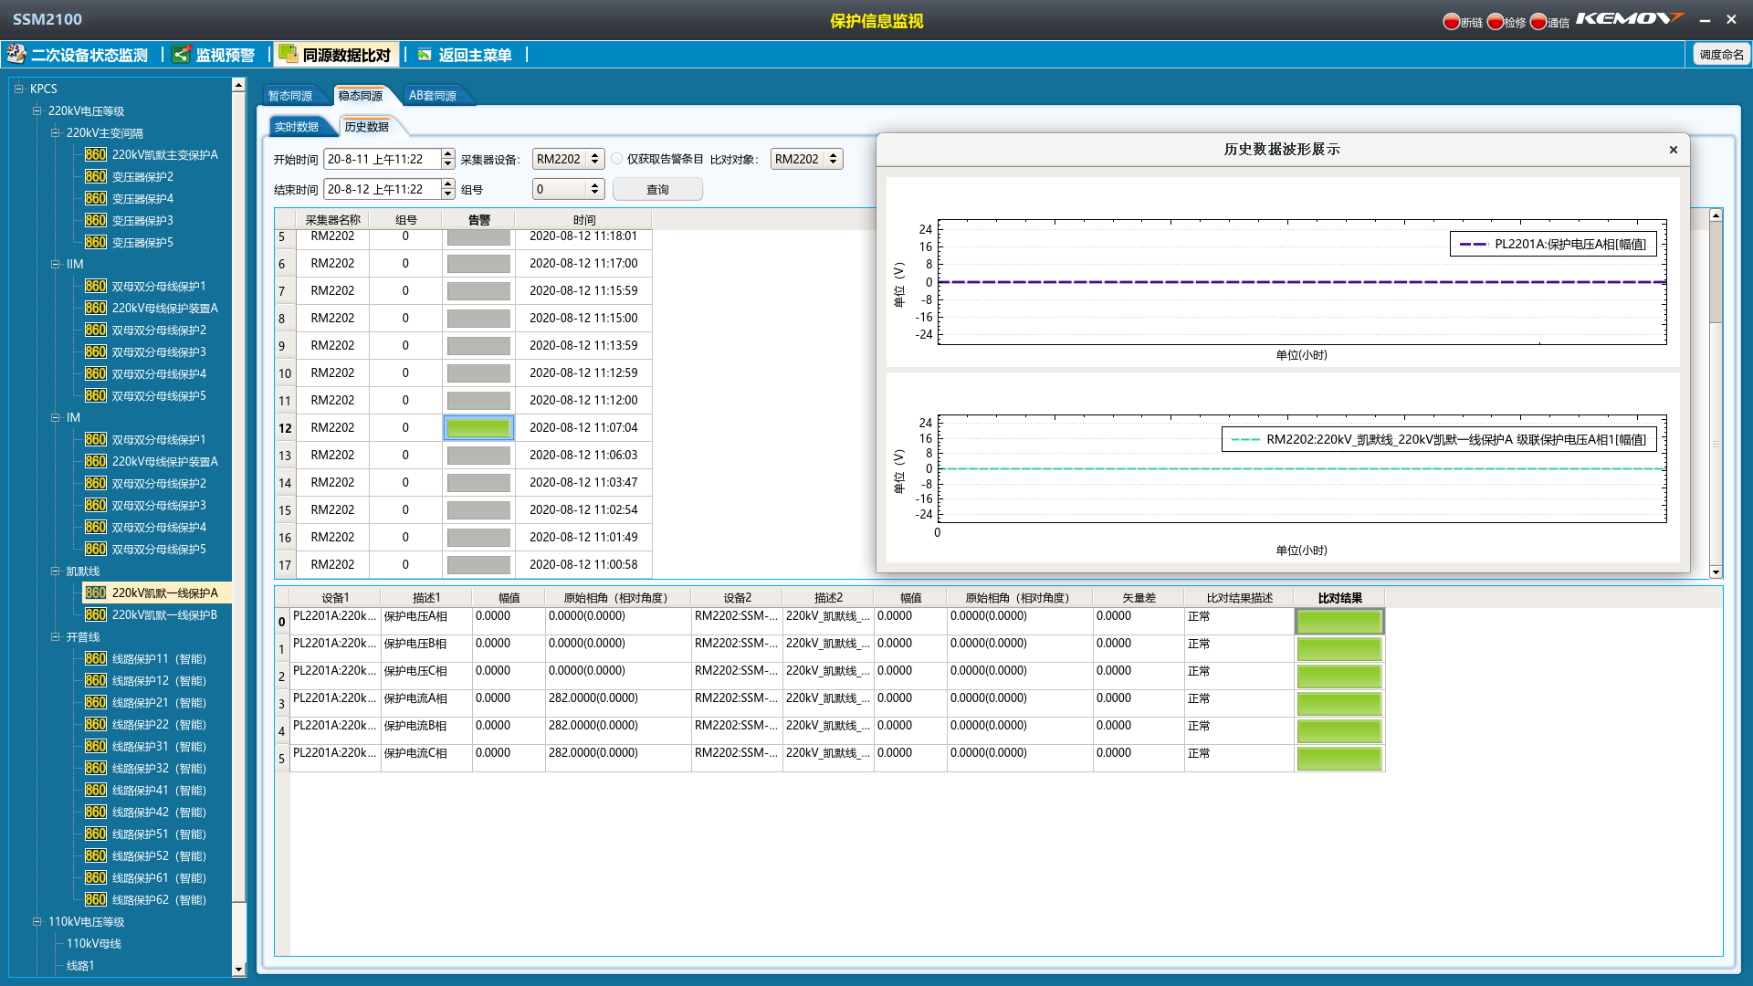Viewport: 1753px width, 986px height.
Task: Click the 调度命名 button
Action: (1721, 55)
